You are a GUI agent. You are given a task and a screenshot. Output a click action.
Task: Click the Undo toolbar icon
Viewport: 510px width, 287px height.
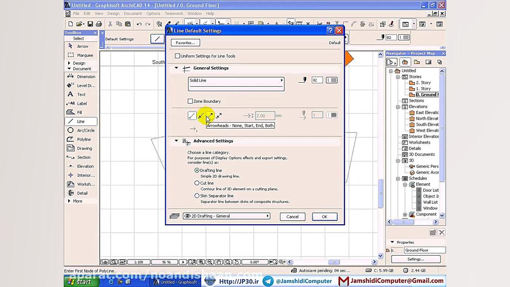coord(139,24)
